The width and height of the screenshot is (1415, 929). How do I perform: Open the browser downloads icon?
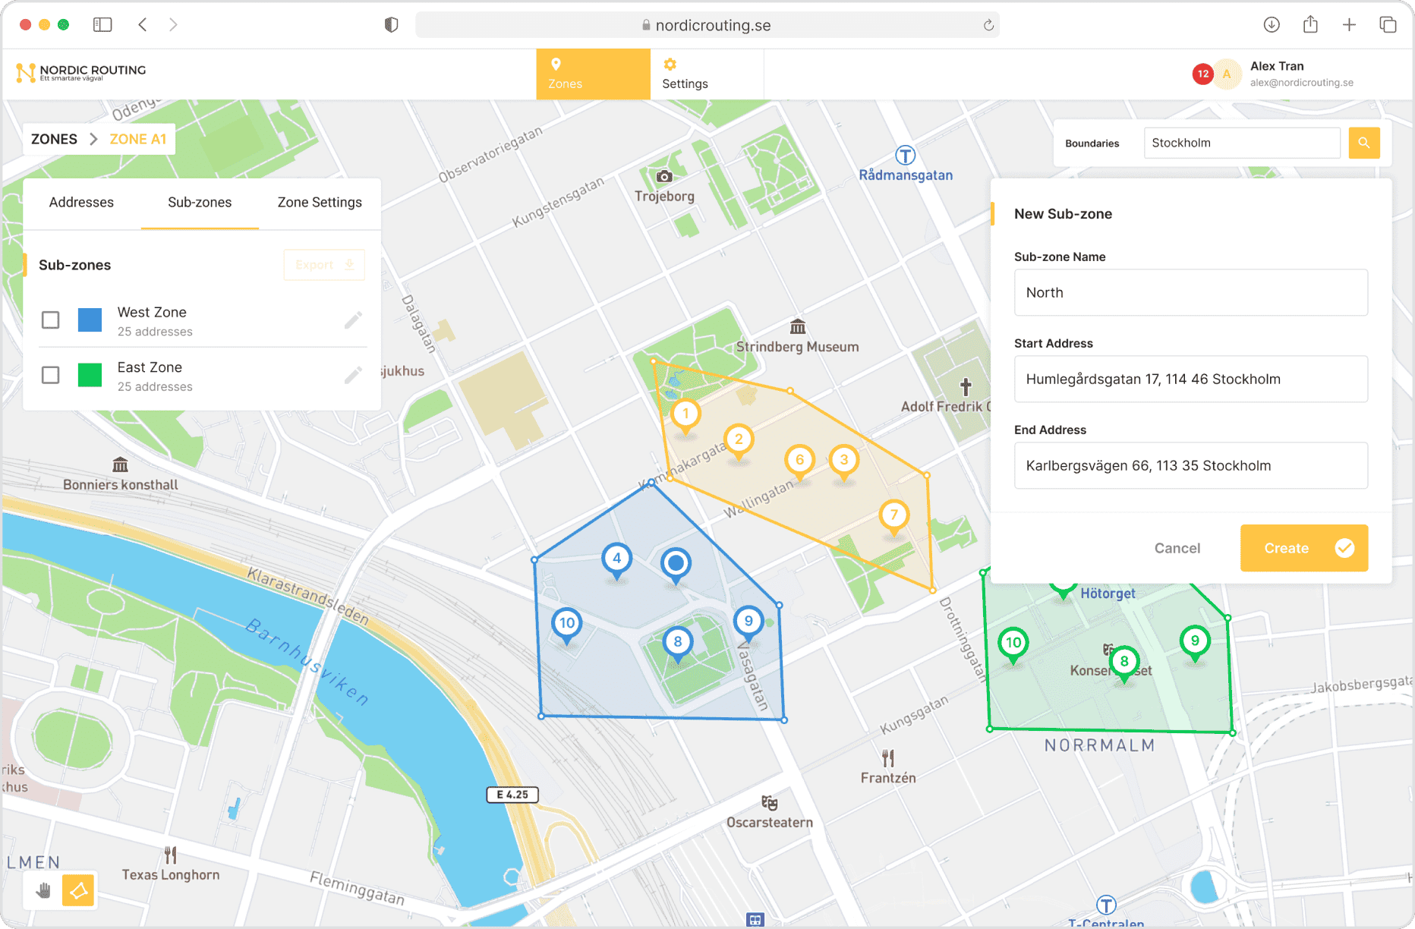click(1272, 24)
